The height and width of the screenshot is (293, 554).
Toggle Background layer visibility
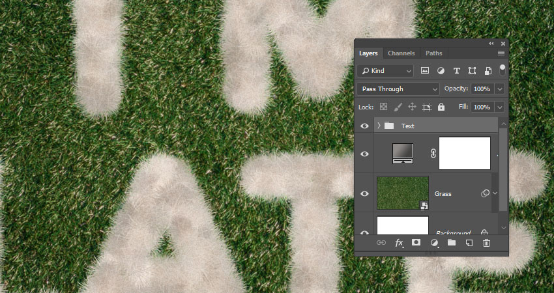click(x=364, y=232)
